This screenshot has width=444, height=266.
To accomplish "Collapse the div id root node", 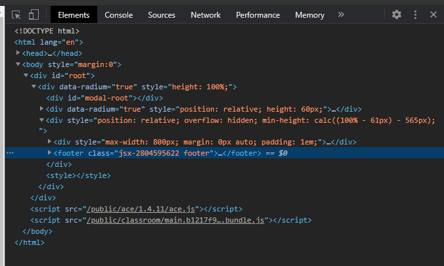I will (x=26, y=76).
